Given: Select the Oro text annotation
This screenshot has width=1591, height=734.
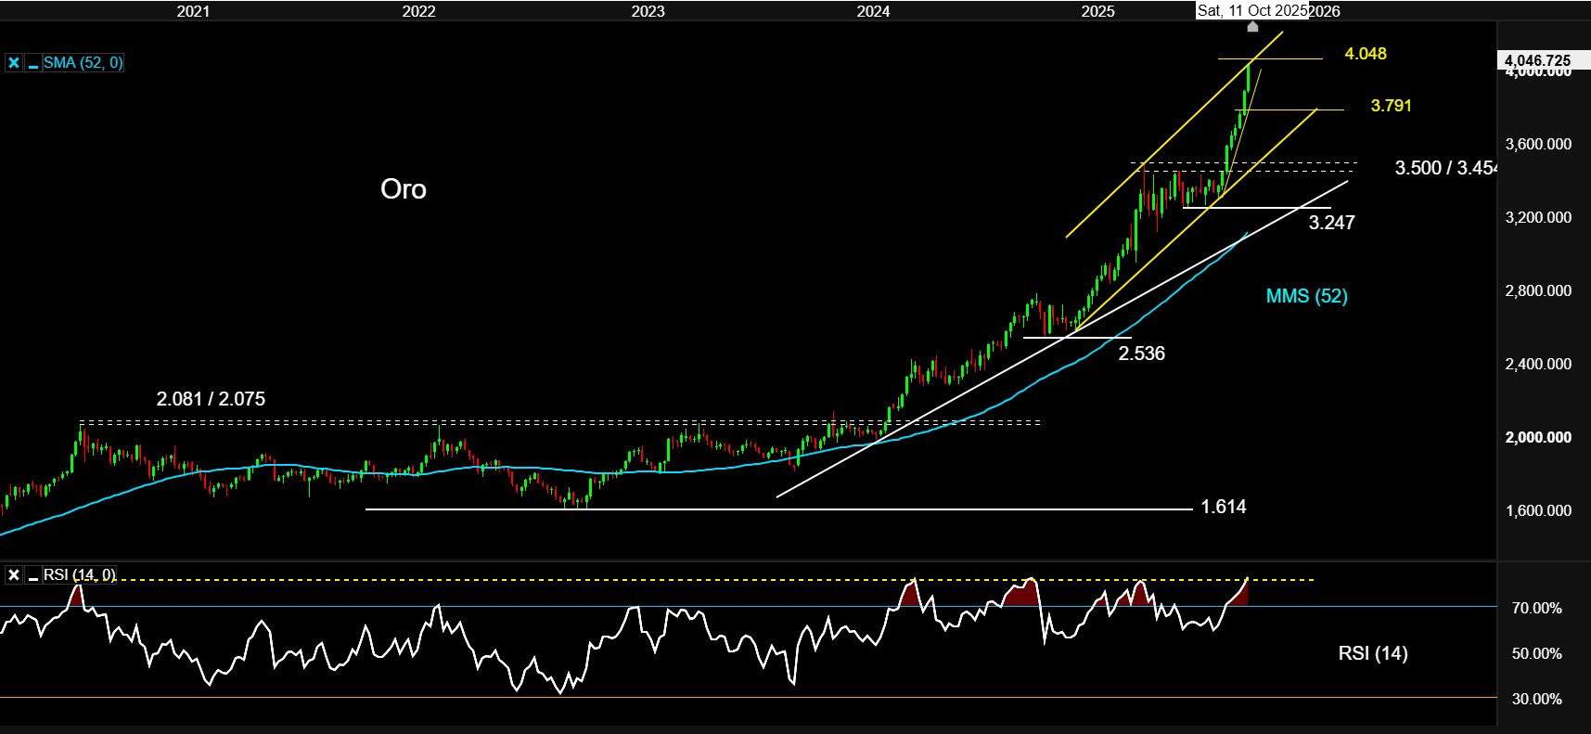Looking at the screenshot, I should click(x=404, y=189).
